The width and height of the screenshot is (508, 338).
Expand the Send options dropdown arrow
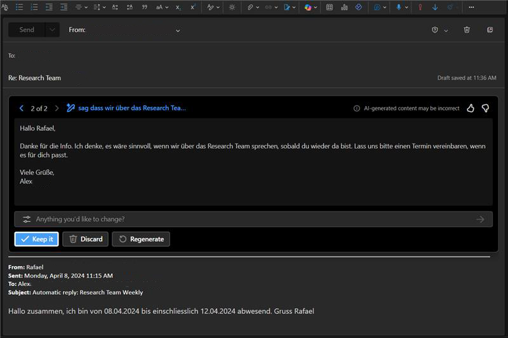coord(53,30)
